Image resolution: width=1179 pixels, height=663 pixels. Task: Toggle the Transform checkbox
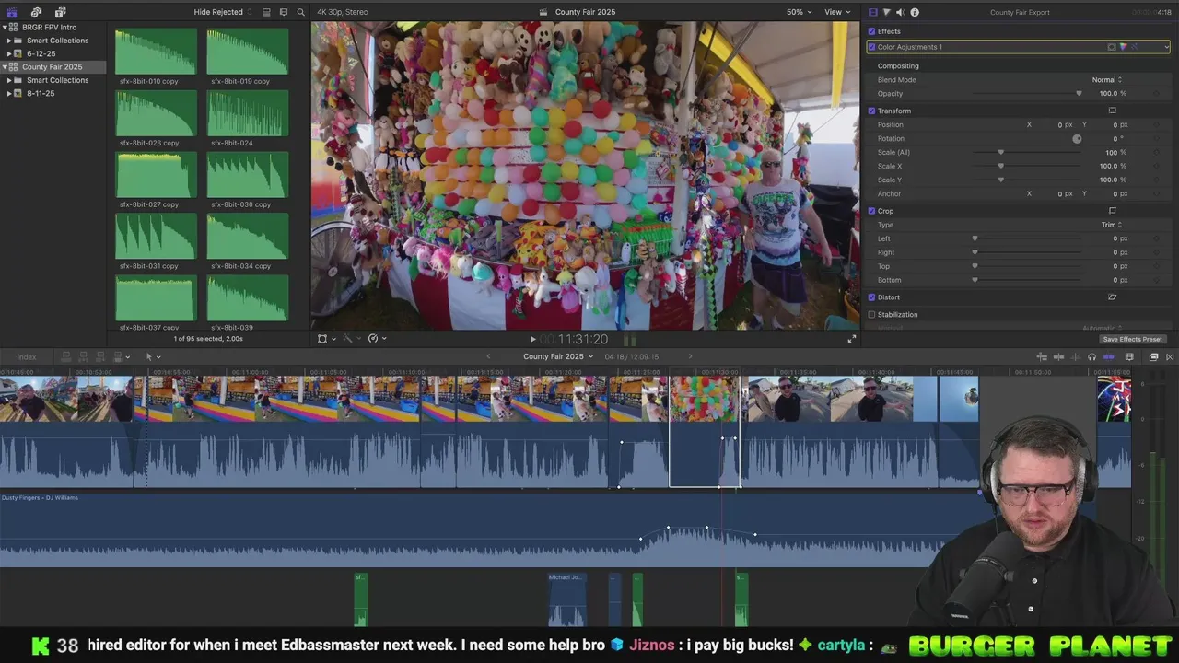tap(871, 110)
